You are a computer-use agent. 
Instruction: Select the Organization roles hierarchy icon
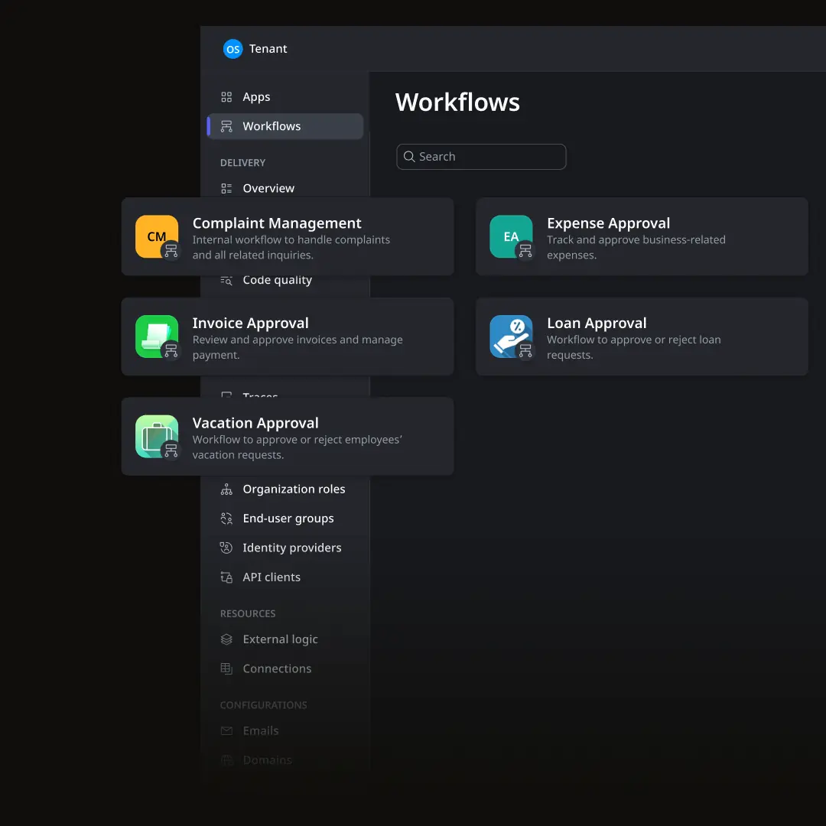[226, 489]
